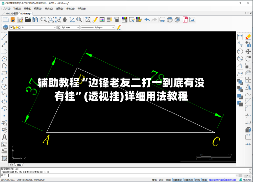
Task: Select the Mirror modify tool
Action: point(248,87)
